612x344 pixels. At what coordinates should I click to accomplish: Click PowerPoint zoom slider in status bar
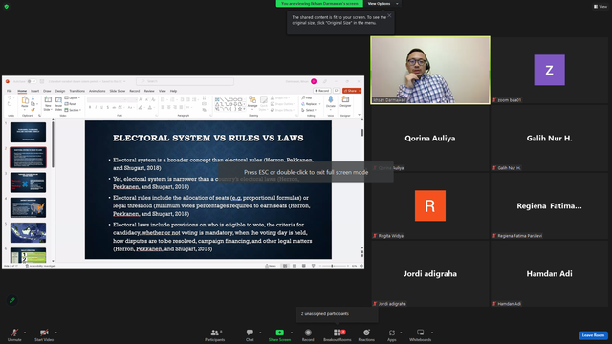click(x=334, y=266)
